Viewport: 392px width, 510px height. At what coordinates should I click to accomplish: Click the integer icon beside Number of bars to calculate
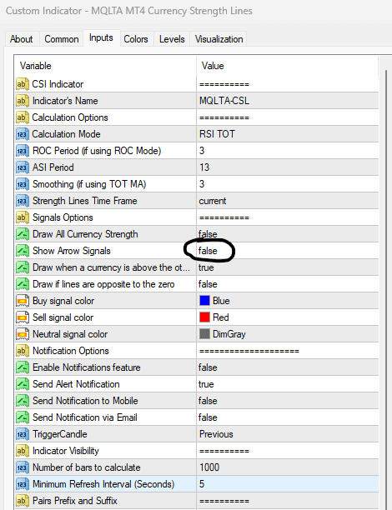[23, 467]
